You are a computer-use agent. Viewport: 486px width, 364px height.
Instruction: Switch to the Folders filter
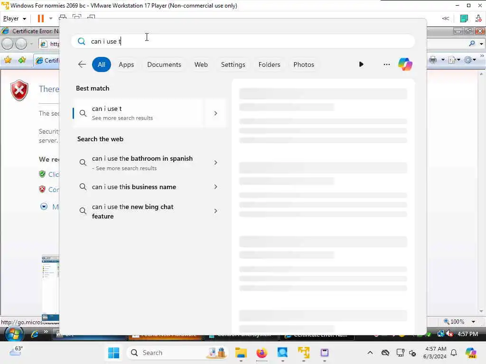click(x=269, y=64)
